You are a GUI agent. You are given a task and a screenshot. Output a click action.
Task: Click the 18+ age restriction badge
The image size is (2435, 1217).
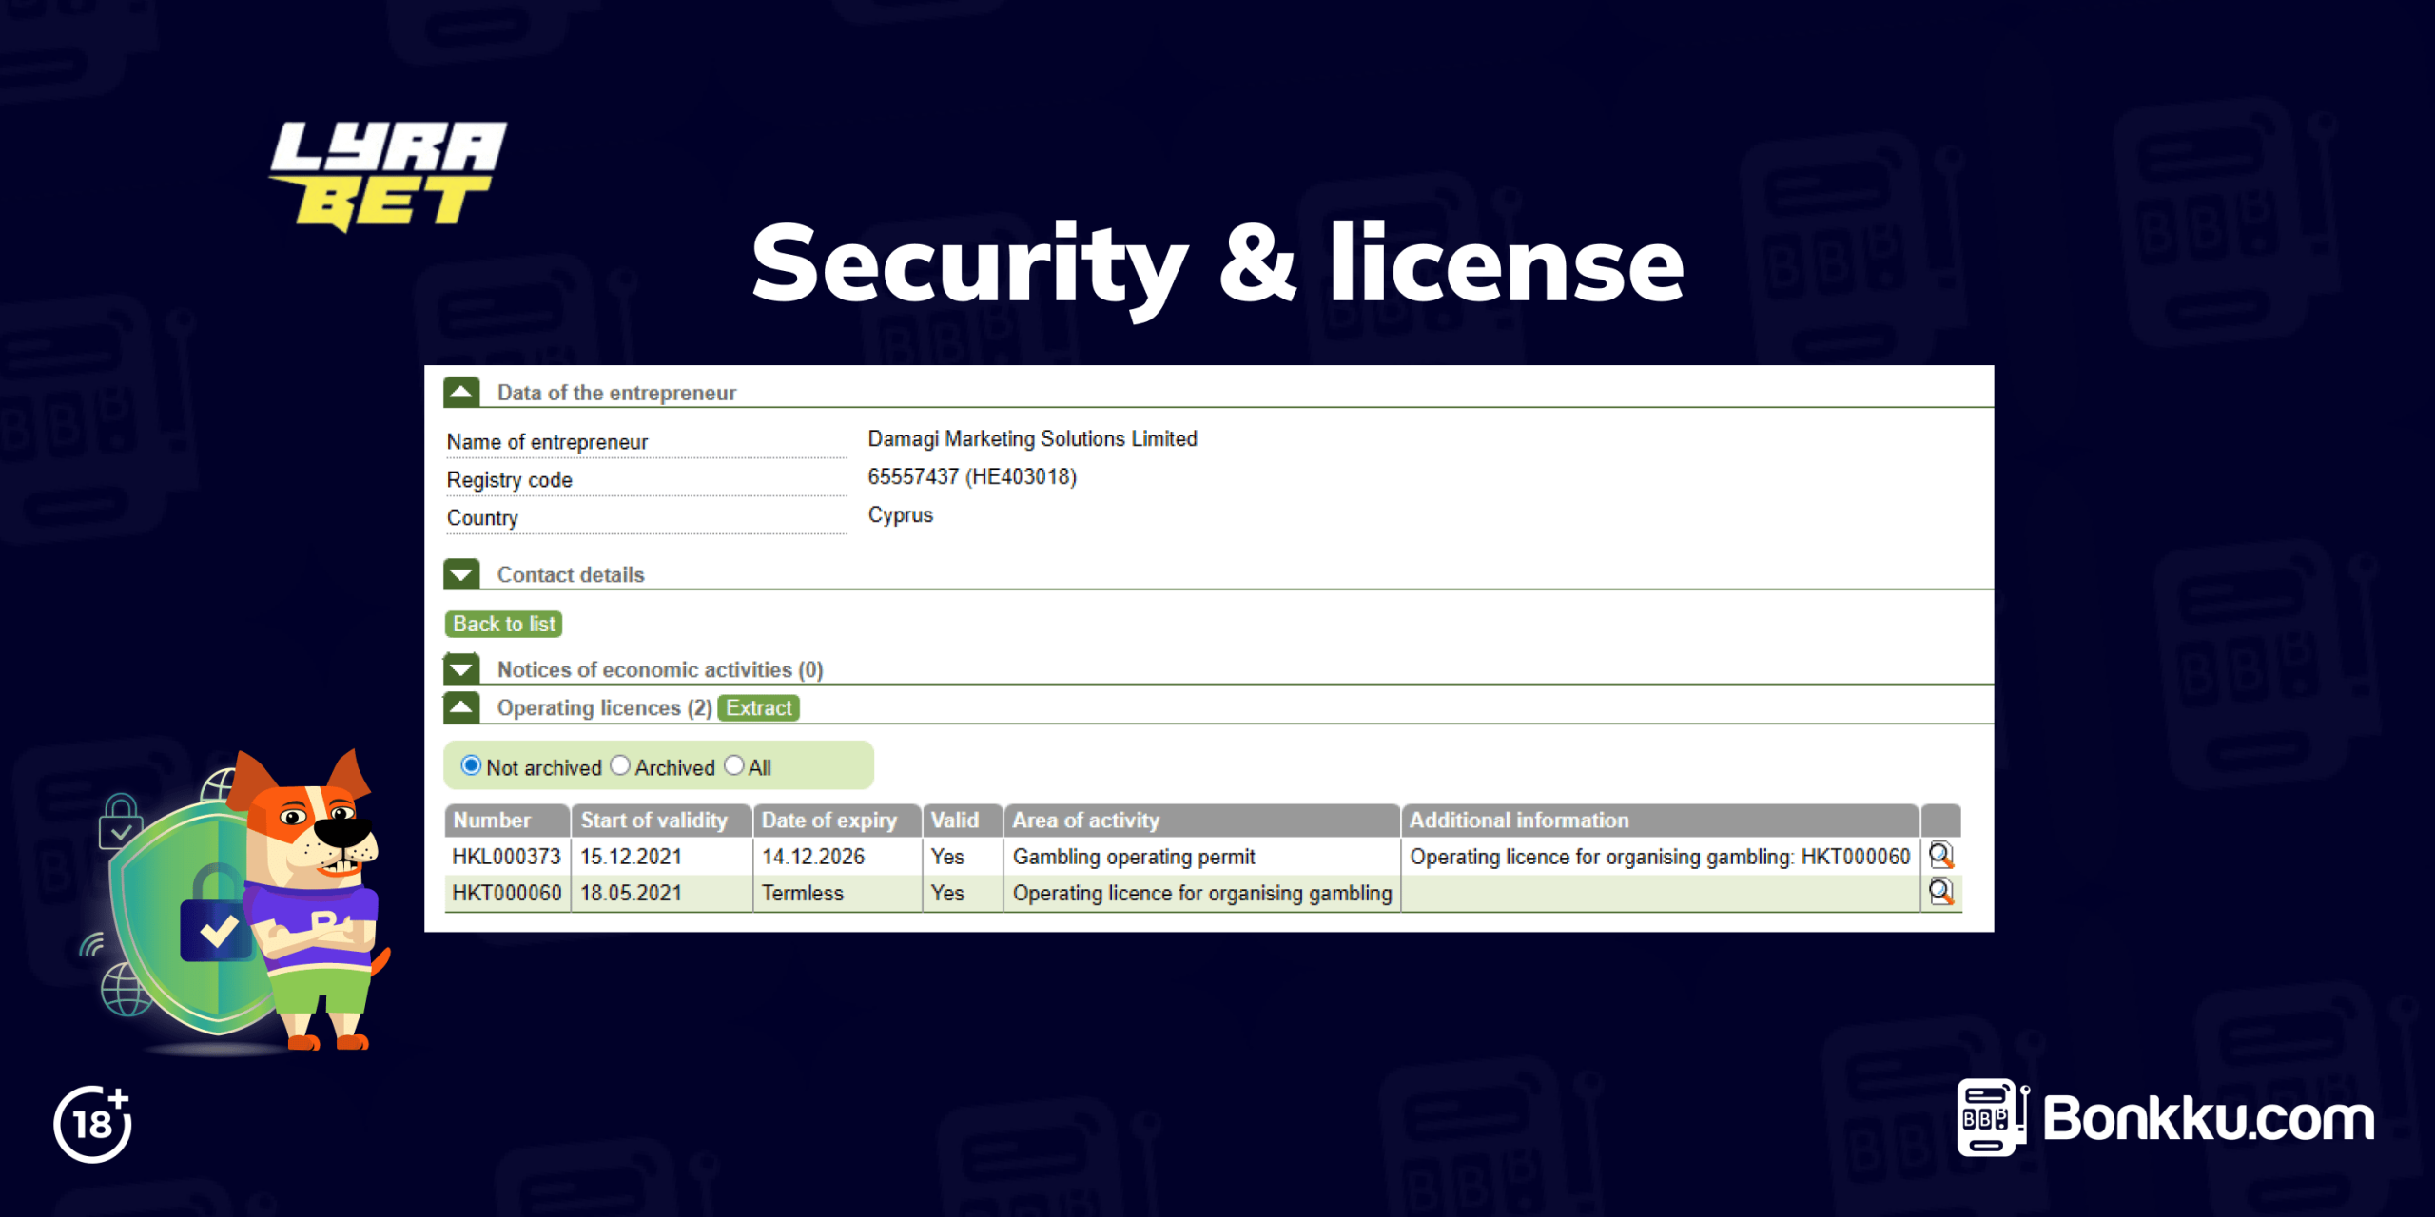tap(92, 1124)
